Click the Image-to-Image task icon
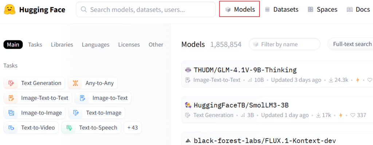This screenshot has width=373, height=145. tap(11, 113)
